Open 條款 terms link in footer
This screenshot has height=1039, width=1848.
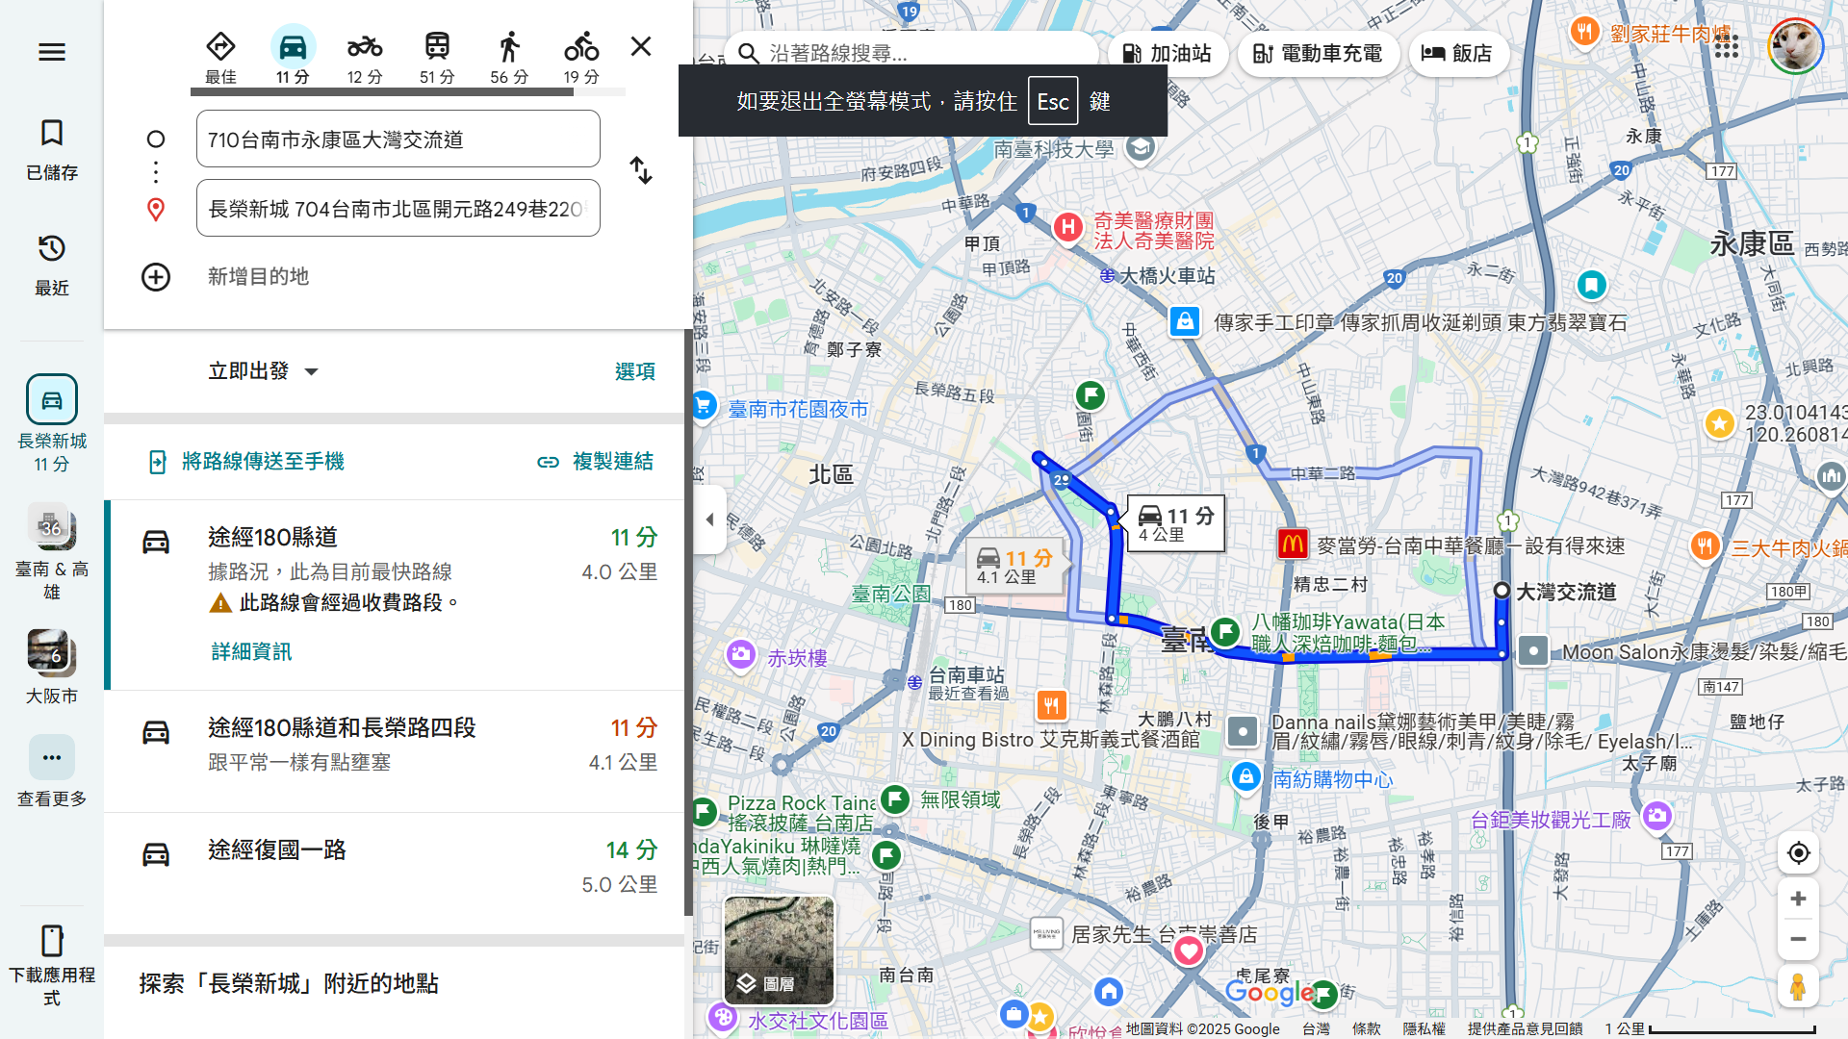(x=1367, y=1028)
